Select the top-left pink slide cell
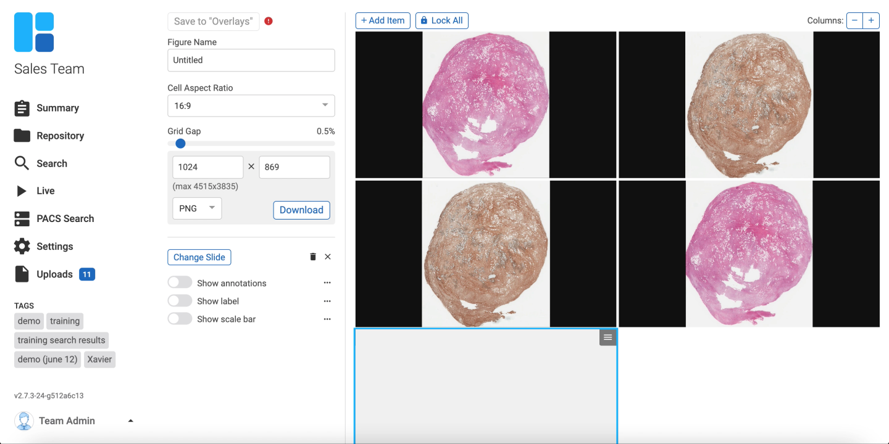The width and height of the screenshot is (889, 444). point(486,105)
